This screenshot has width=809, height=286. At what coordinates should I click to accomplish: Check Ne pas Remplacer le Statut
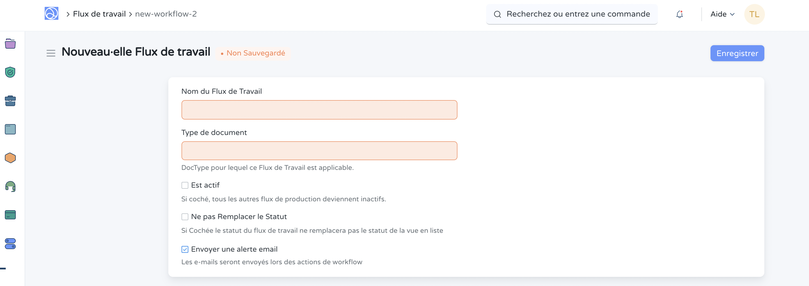[185, 217]
